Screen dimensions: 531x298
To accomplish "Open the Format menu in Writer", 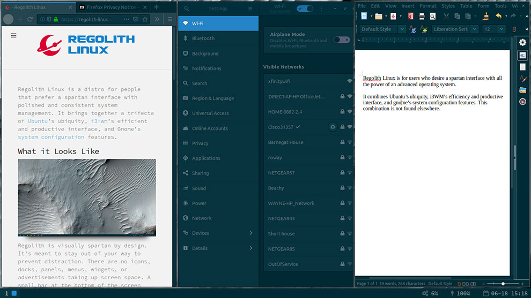I will coord(428,6).
